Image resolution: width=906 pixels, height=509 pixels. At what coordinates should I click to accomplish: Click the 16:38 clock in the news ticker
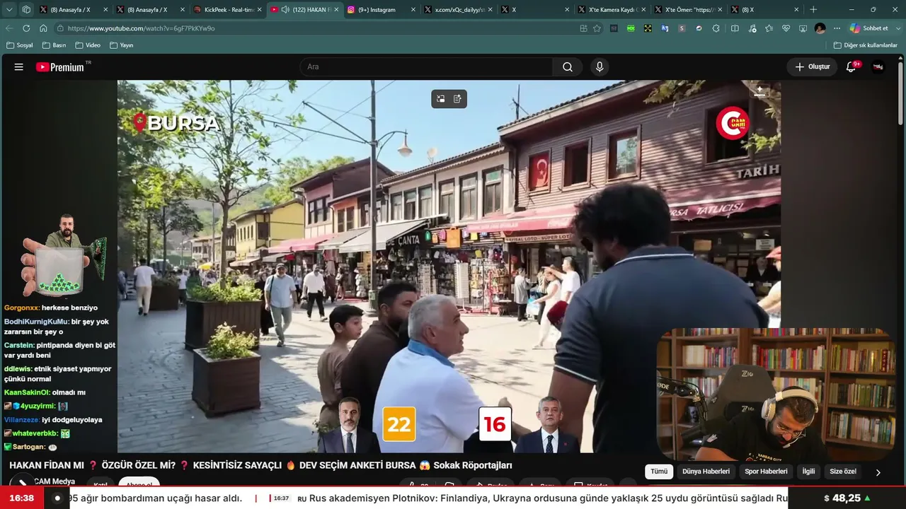[x=21, y=498]
